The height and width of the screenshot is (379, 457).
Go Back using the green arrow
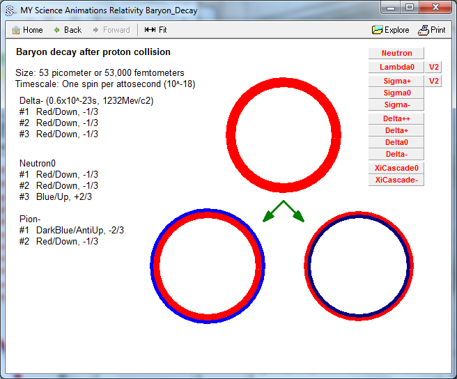click(x=57, y=30)
